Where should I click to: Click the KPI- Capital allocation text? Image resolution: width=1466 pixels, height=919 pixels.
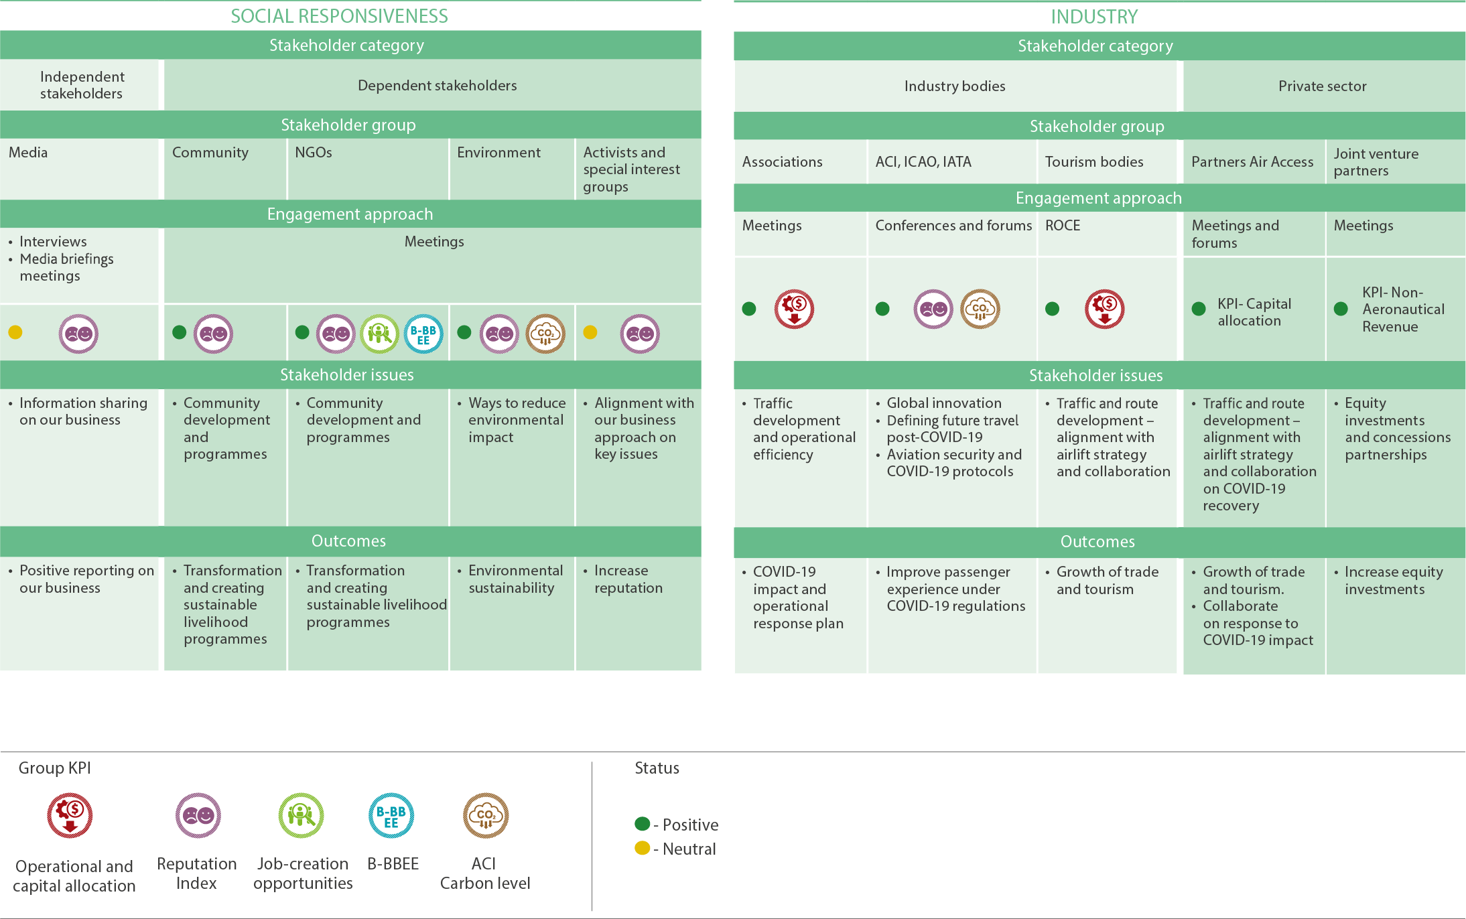[x=1254, y=312]
